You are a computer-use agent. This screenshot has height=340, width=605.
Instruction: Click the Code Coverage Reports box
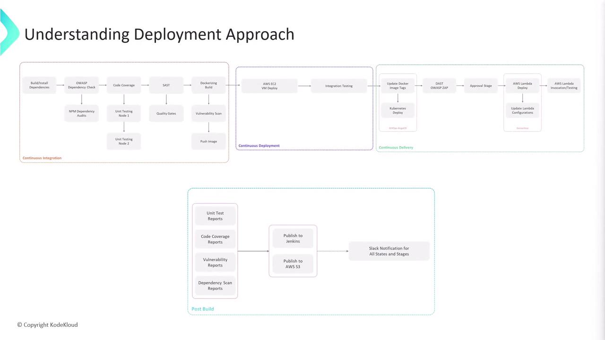(x=215, y=239)
